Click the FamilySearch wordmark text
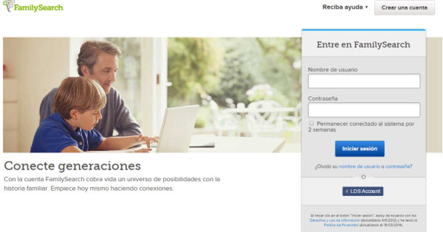 coord(39,7)
